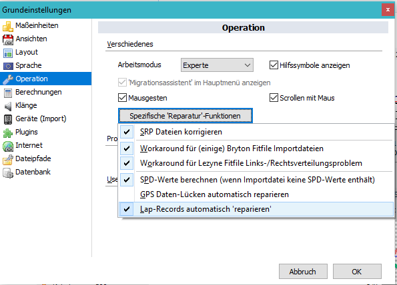The height and width of the screenshot is (285, 397).
Task: Open the Arbeitsmodus Experte dropdown
Action: 217,65
